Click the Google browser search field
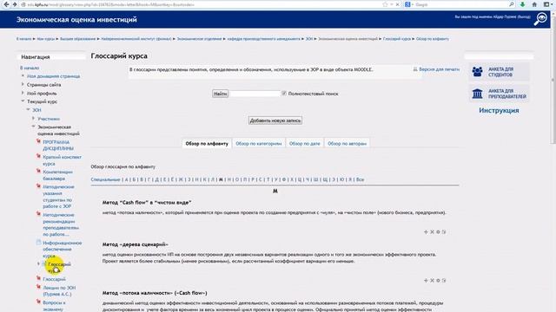Screen dimensions: 556x312 (461, 4)
